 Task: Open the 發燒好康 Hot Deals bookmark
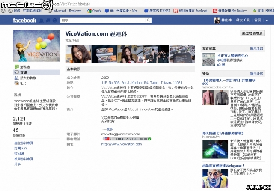pyautogui.click(x=231, y=11)
